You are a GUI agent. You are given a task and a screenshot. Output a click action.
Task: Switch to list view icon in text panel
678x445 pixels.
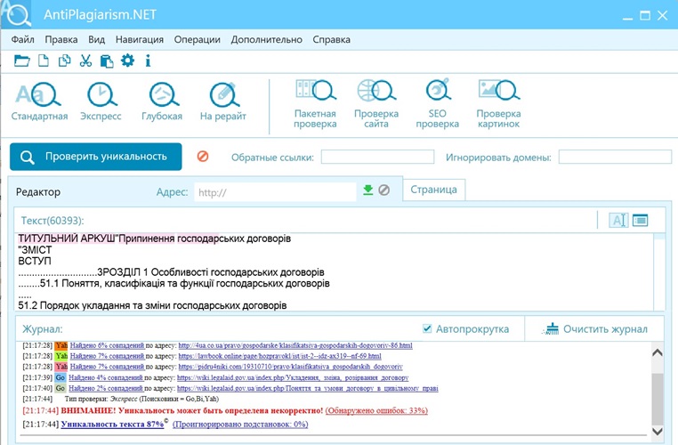click(641, 220)
